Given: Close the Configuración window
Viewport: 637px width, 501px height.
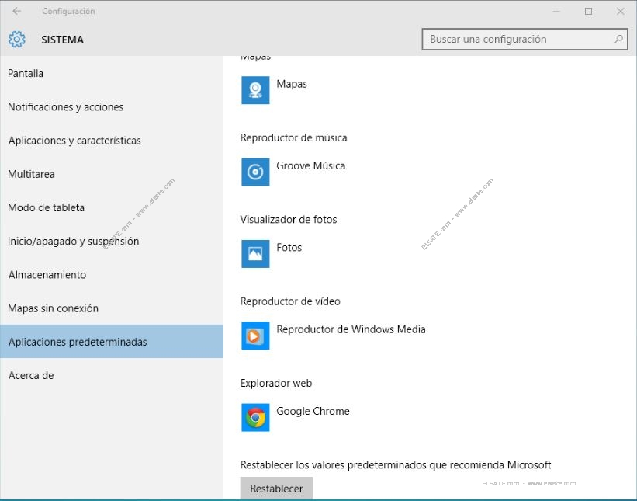Looking at the screenshot, I should tap(621, 12).
